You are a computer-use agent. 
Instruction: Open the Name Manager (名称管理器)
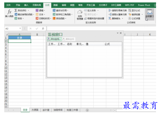(80, 15)
